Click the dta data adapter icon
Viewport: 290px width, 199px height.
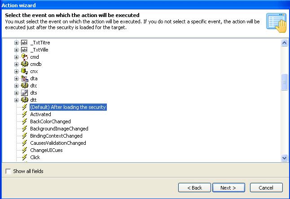tap(25, 78)
